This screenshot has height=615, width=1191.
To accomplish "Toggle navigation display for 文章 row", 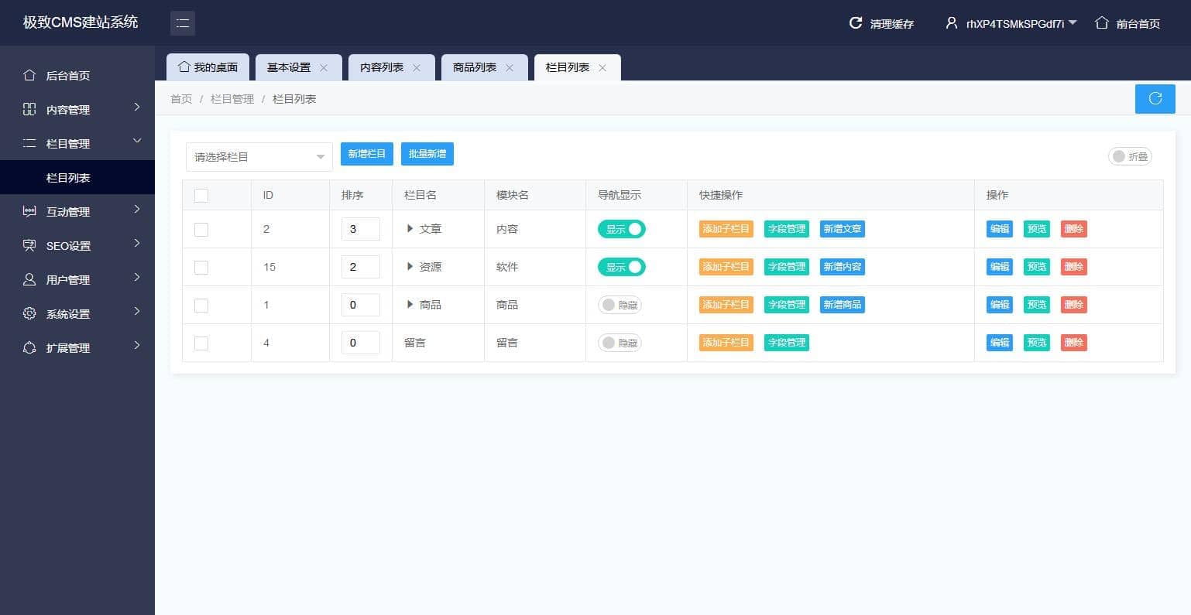I will pyautogui.click(x=621, y=229).
